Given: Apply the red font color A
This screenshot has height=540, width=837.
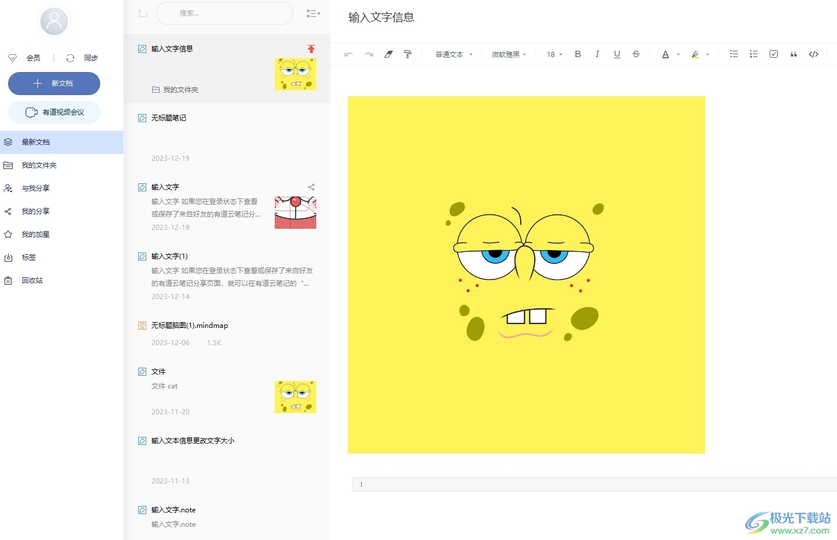Looking at the screenshot, I should pyautogui.click(x=665, y=54).
